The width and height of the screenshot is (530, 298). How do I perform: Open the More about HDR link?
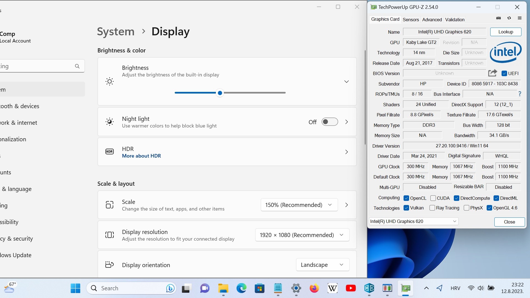coord(141,156)
